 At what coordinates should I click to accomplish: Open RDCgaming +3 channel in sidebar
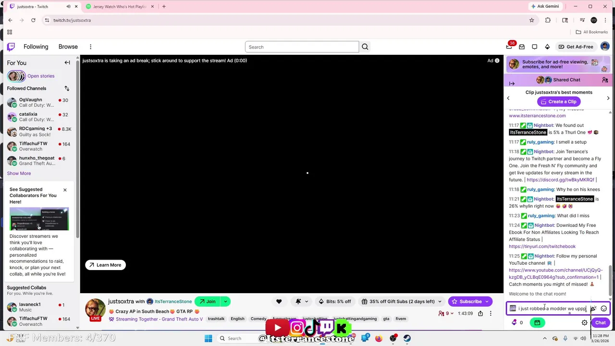tap(38, 132)
